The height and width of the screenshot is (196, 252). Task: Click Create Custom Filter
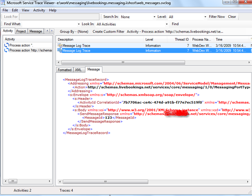(x=108, y=31)
